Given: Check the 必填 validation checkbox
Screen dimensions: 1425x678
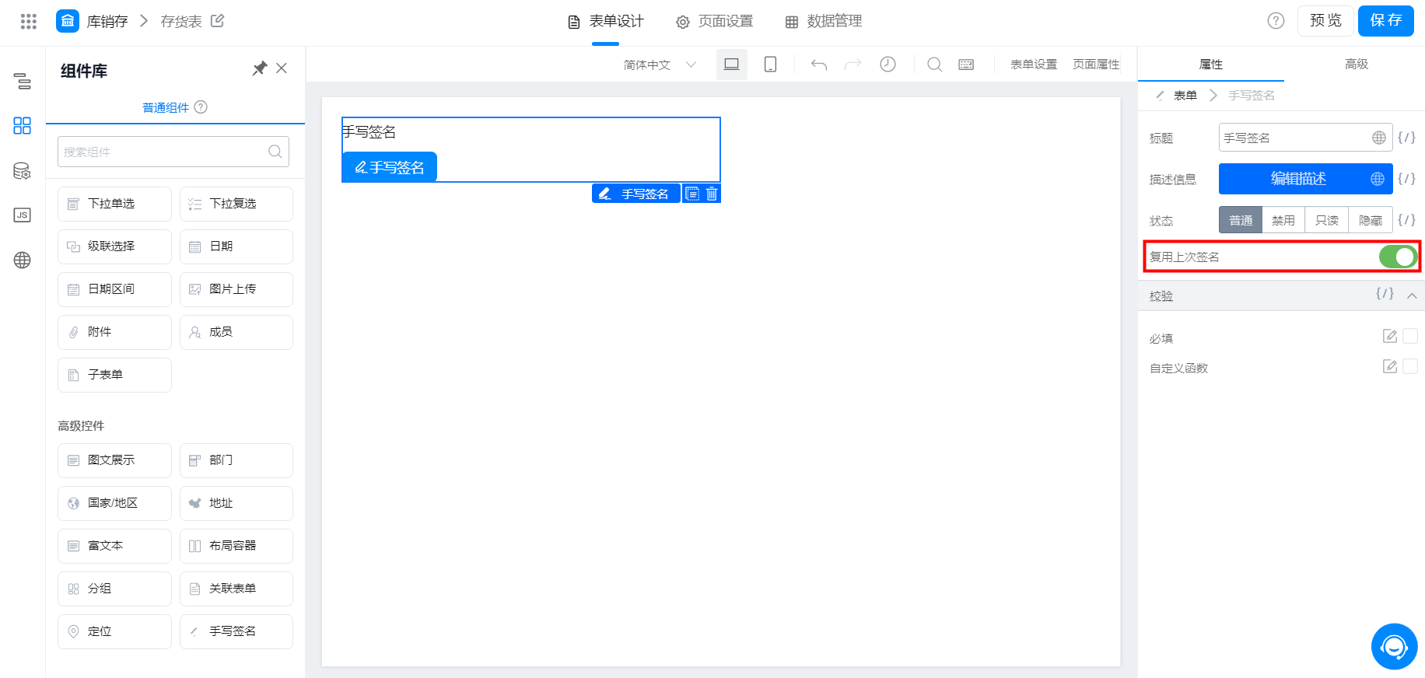Looking at the screenshot, I should coord(1409,336).
